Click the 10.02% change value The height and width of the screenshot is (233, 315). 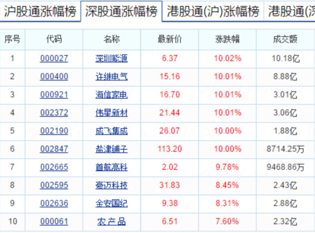coord(227,58)
